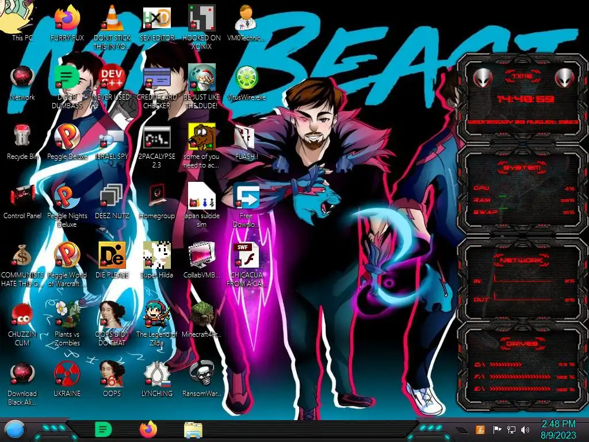Click the F:\ drive usage bar
Image resolution: width=589 pixels, height=442 pixels.
coord(520,376)
